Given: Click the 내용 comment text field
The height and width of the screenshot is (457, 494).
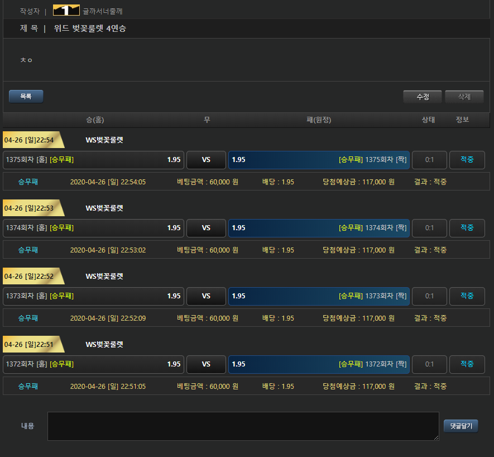Looking at the screenshot, I should pyautogui.click(x=243, y=426).
